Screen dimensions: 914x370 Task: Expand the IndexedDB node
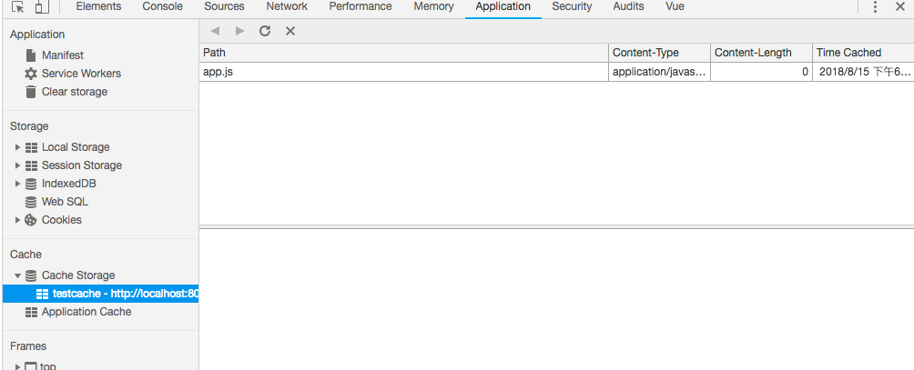pos(17,184)
